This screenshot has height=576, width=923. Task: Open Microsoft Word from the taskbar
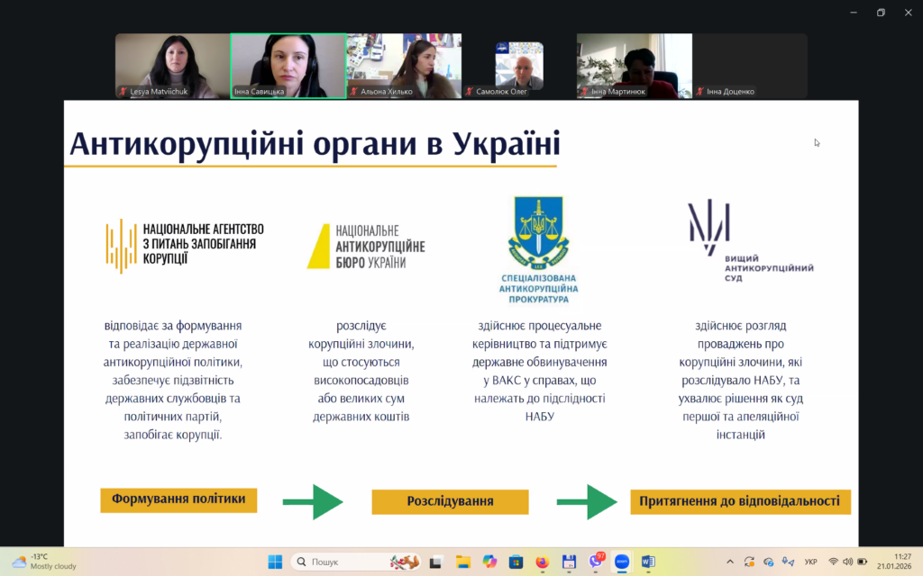click(x=647, y=562)
